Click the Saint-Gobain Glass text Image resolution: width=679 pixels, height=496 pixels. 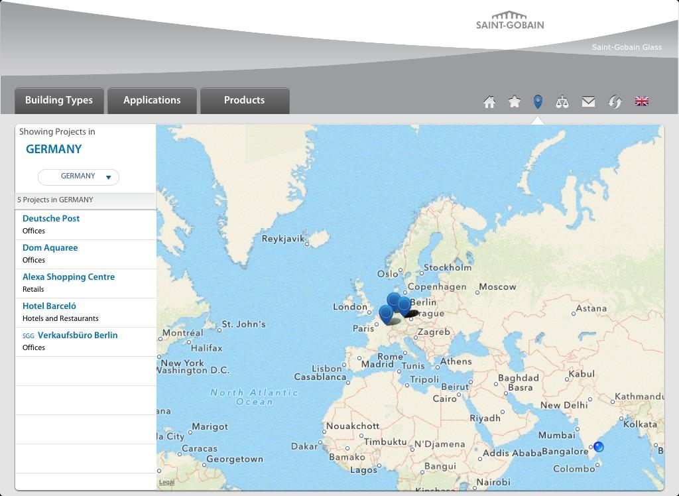(x=627, y=47)
